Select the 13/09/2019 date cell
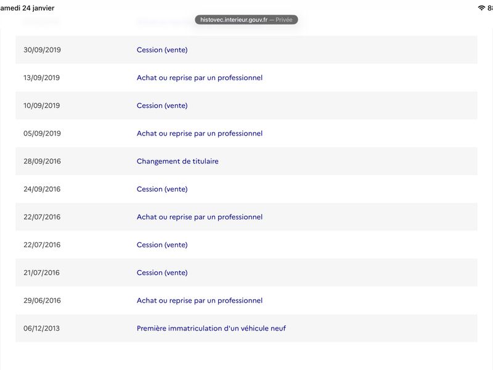This screenshot has width=493, height=370. tap(42, 78)
